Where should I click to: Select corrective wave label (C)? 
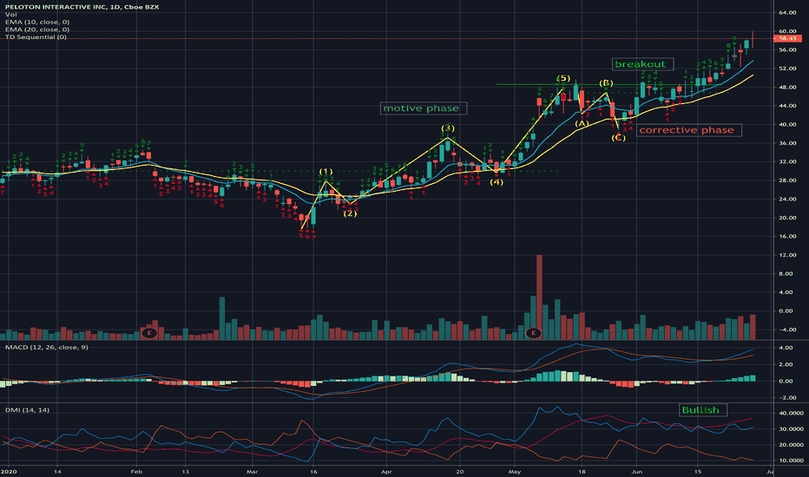tap(618, 137)
